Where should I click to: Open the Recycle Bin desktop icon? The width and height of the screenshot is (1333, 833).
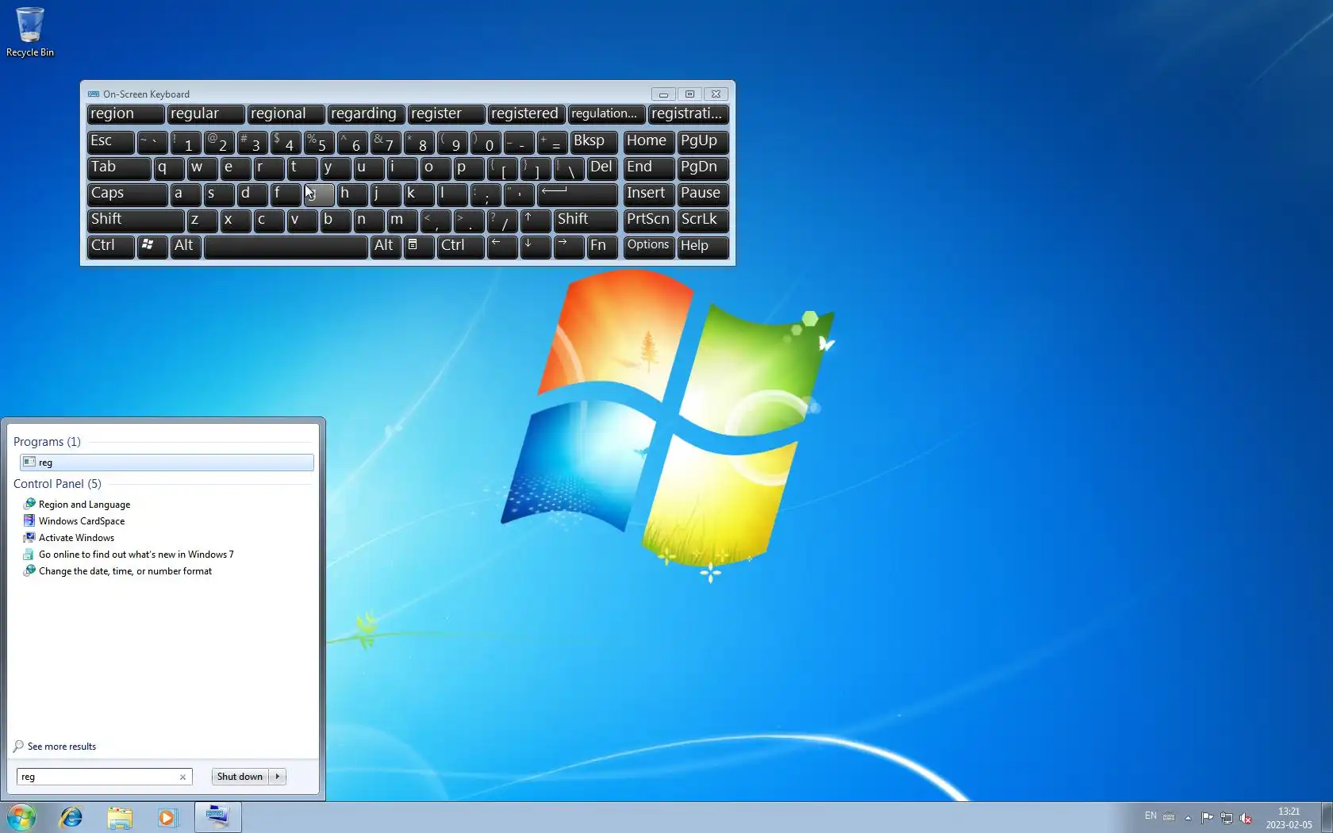(x=30, y=32)
